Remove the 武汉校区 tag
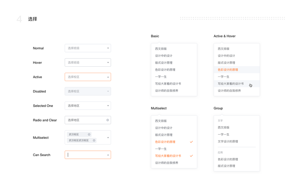 click(x=89, y=134)
